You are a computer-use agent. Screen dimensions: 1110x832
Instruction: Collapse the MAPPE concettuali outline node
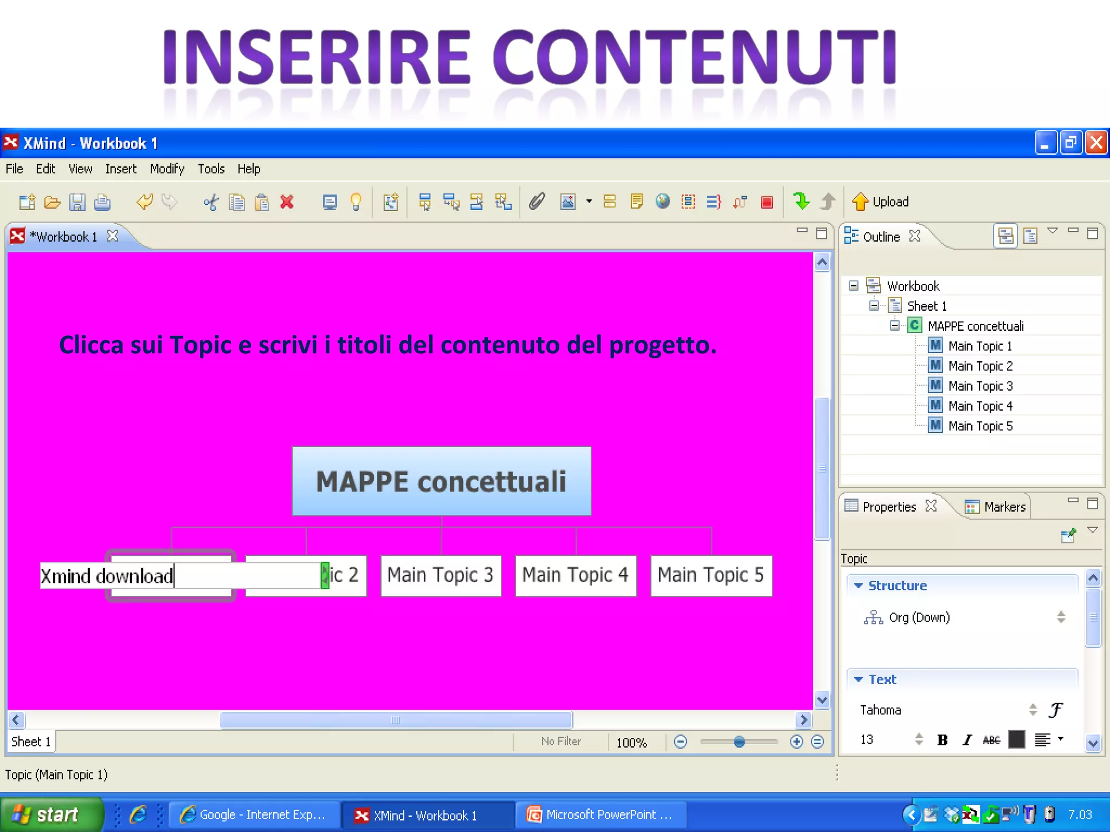894,326
